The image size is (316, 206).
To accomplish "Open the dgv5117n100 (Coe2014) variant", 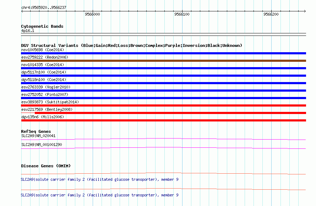I will coord(44,72).
